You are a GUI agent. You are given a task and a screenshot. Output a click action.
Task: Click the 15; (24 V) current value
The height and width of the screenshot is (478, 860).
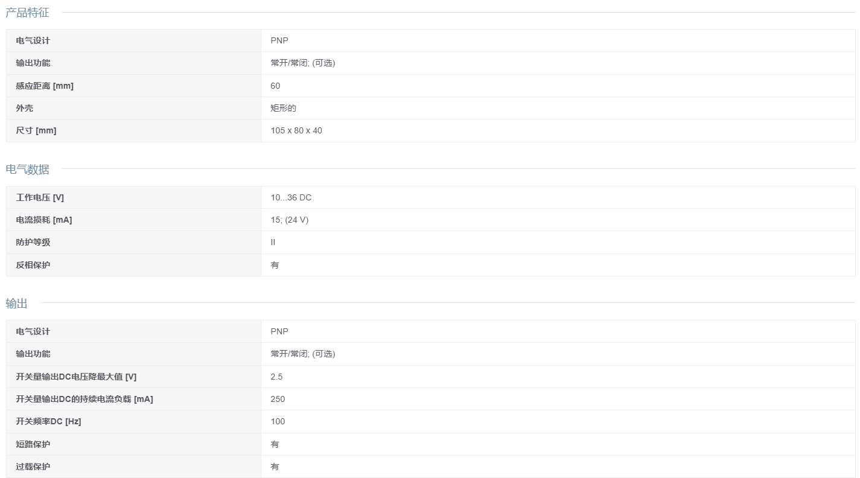coord(289,220)
